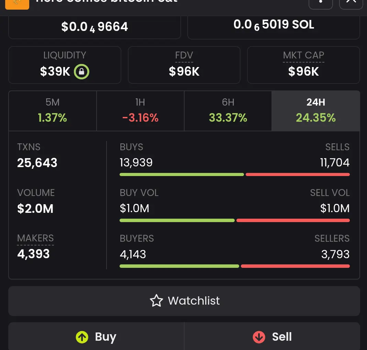This screenshot has width=367, height=350.
Task: Click the TXNS value 25,643
Action: tap(37, 163)
